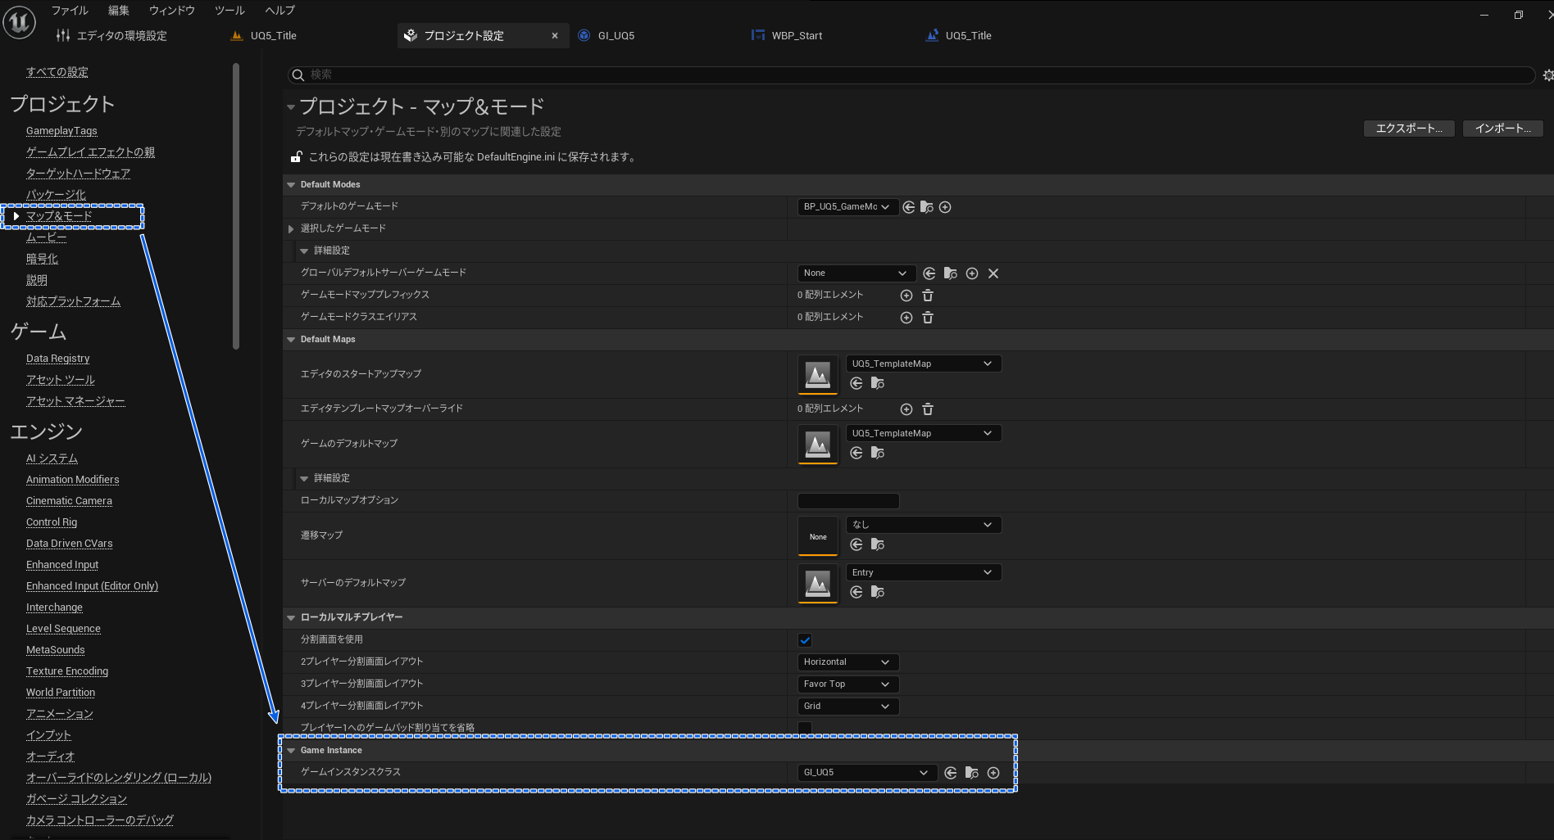
Task: Use selected asset for editor startup map
Action: [857, 383]
